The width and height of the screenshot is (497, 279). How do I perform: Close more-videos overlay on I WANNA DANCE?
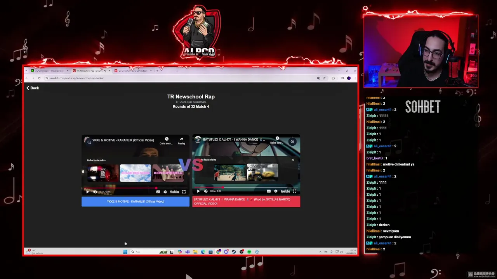(293, 160)
